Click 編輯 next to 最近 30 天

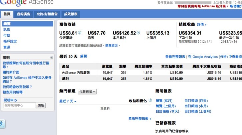coord(83,56)
